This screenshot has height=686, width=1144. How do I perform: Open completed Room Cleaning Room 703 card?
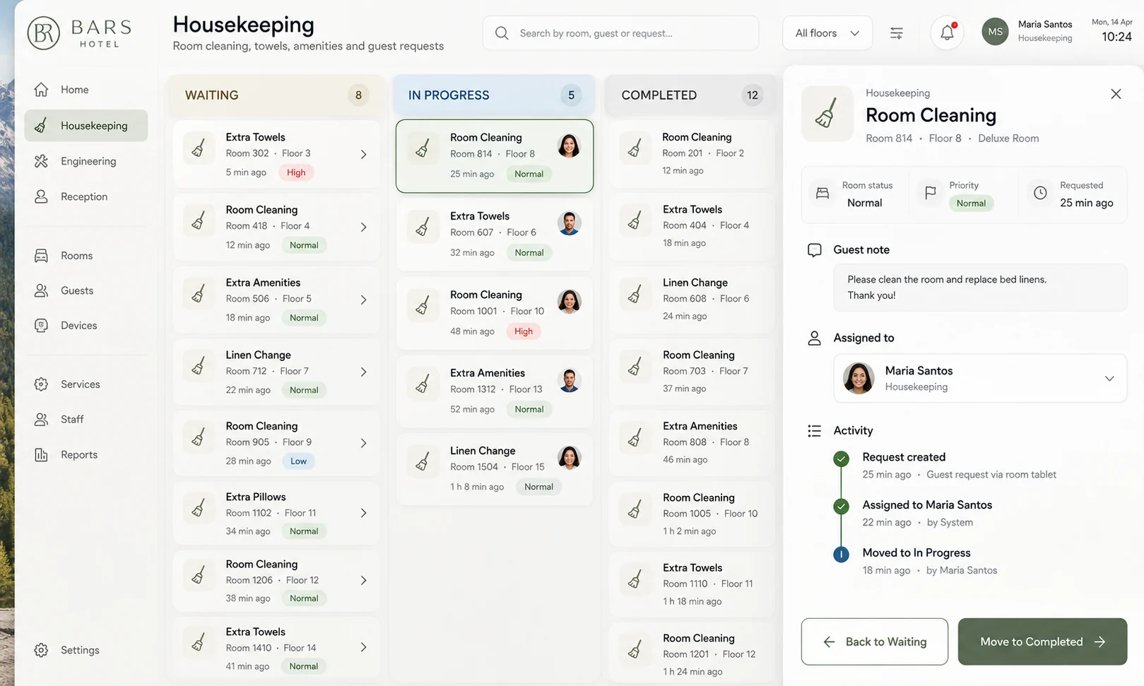tap(692, 371)
